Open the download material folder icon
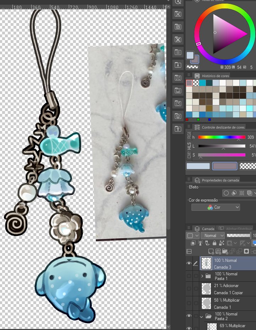The image size is (256, 330). (178, 65)
